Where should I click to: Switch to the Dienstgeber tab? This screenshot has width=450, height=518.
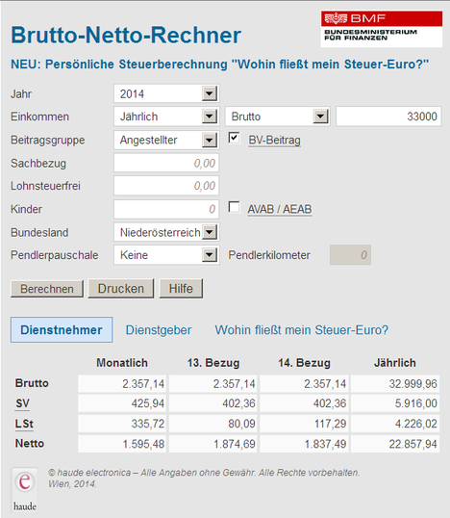(x=159, y=330)
